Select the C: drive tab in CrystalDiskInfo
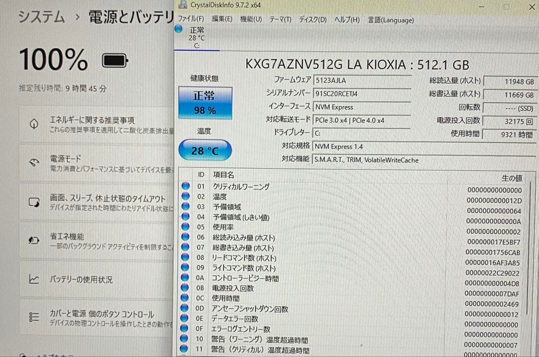The height and width of the screenshot is (357, 539). point(196,37)
